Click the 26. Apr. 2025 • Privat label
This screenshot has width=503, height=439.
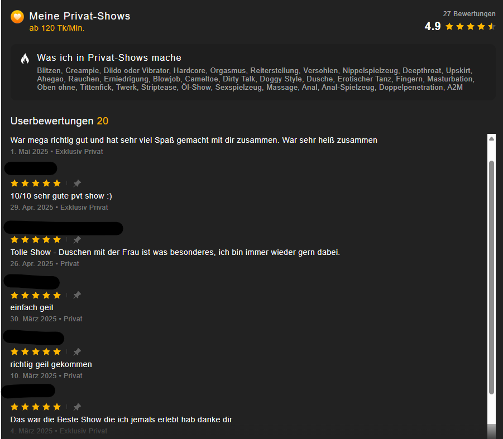point(45,264)
